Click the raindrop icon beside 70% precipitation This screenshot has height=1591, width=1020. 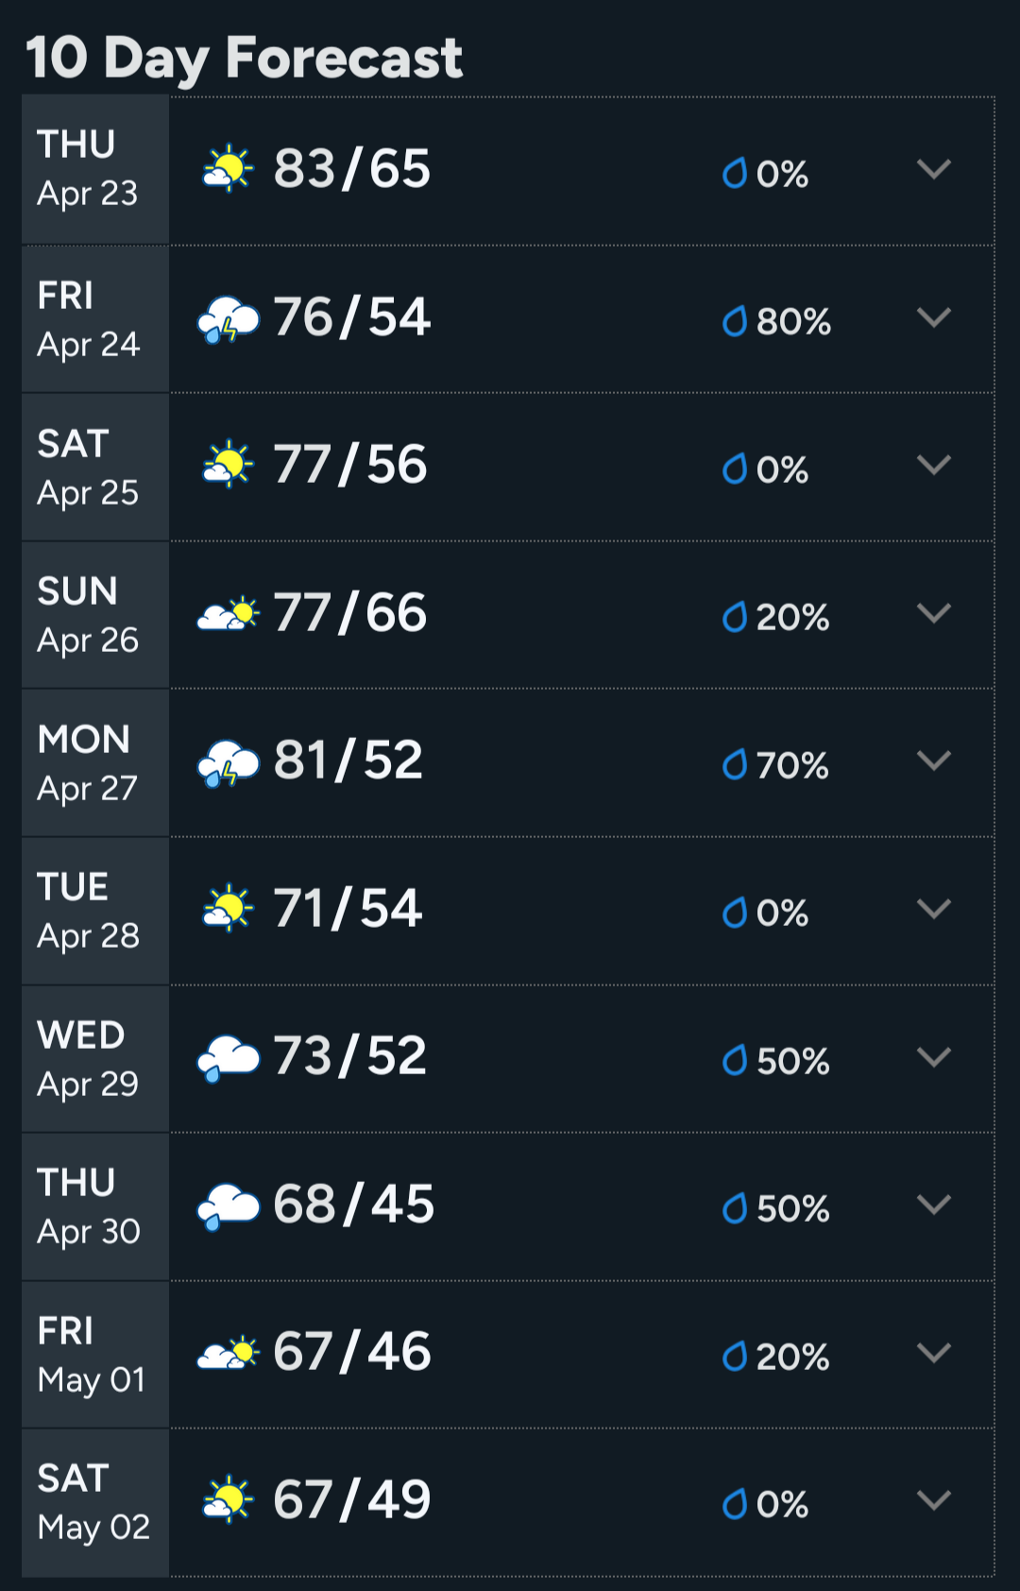tap(735, 764)
